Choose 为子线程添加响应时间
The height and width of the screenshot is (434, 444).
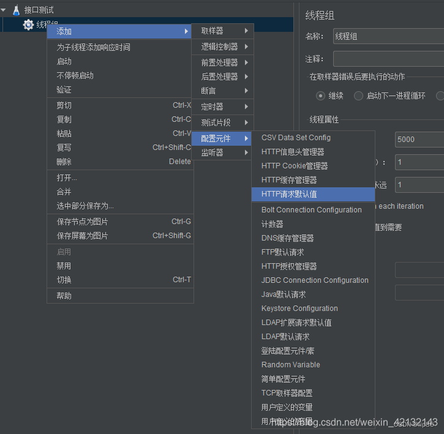(119, 47)
